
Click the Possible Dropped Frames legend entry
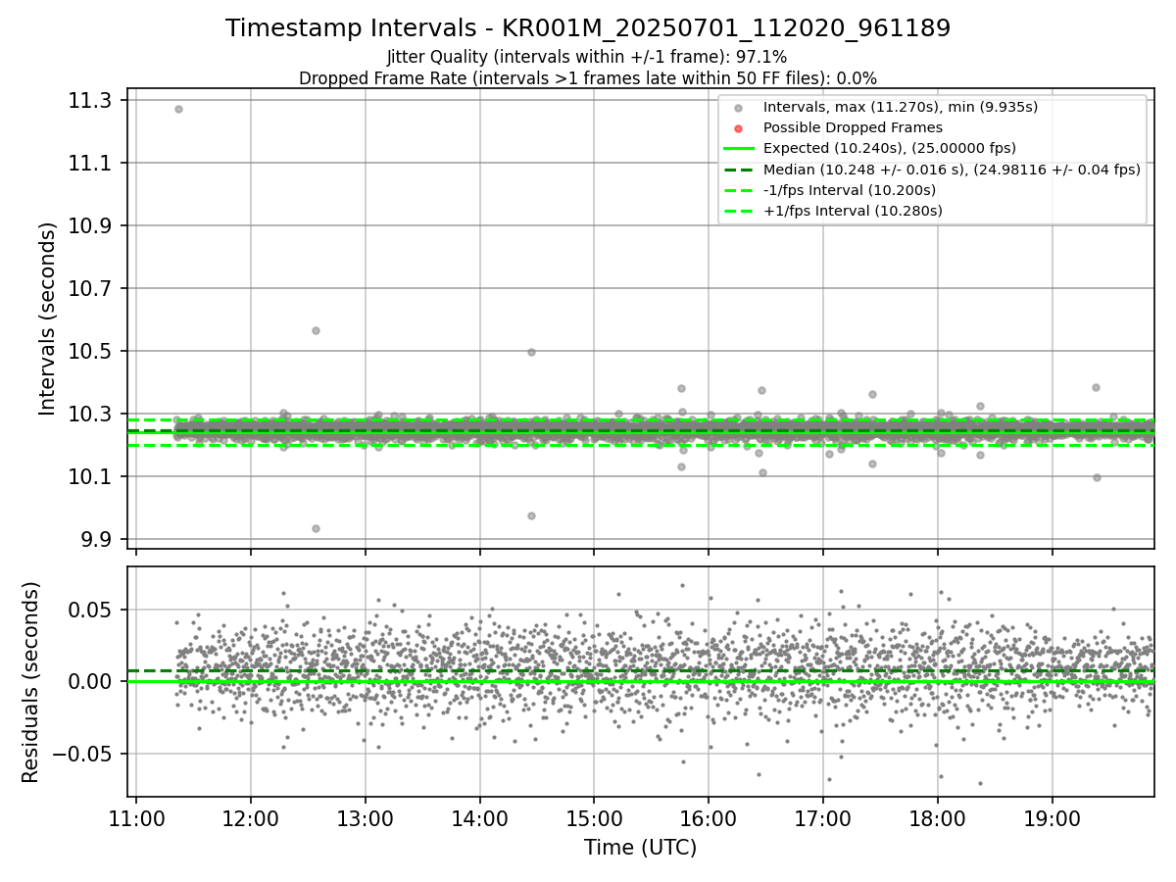point(853,127)
